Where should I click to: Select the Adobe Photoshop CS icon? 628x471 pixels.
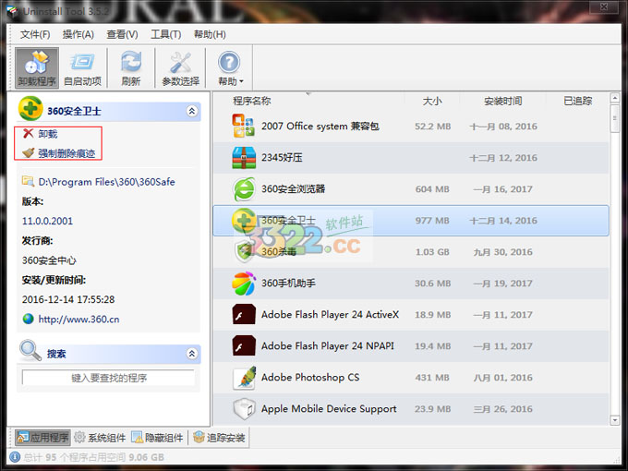(244, 378)
